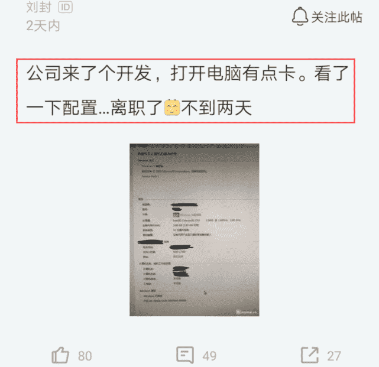Image resolution: width=379 pixels, height=367 pixels.
Task: Click the post text starting 公司来了个开发
Action: [x=187, y=90]
